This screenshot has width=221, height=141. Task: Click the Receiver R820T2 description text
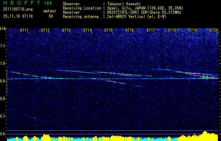coord(141,12)
